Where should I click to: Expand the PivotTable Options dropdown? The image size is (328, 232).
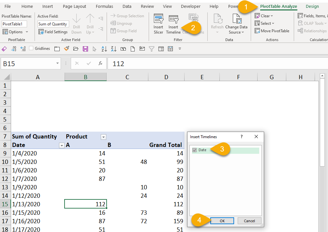[x=27, y=32]
